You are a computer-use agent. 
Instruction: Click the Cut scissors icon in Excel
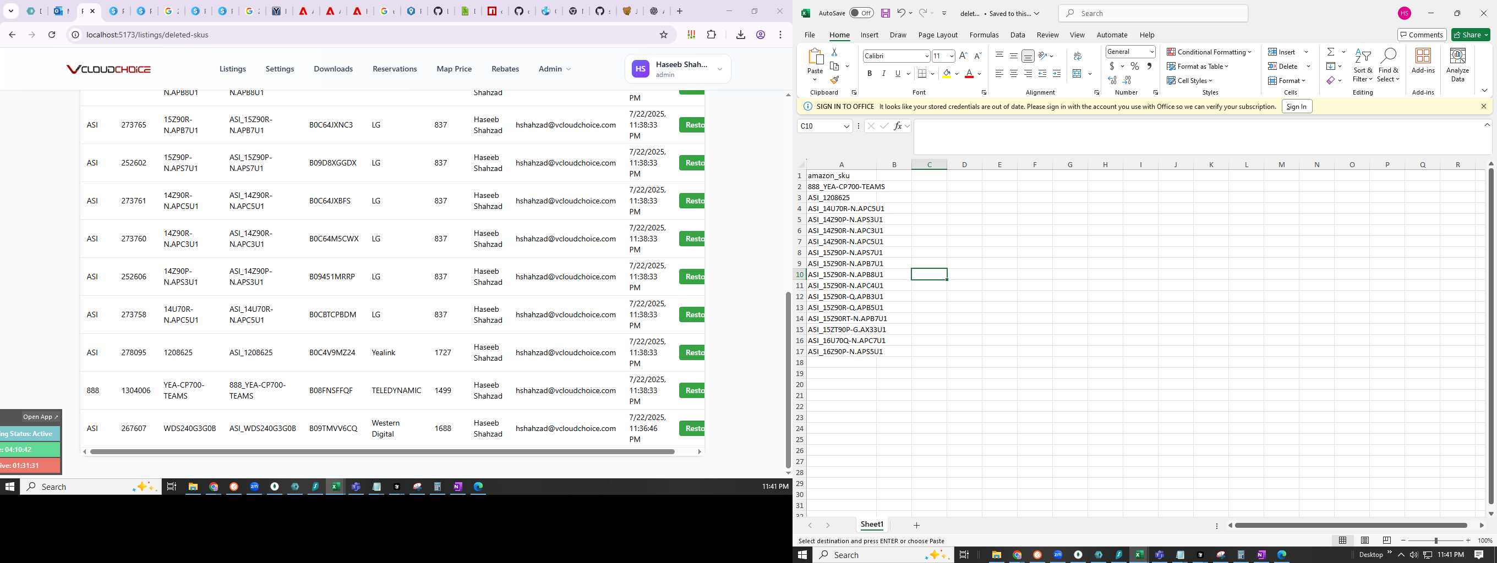point(834,52)
